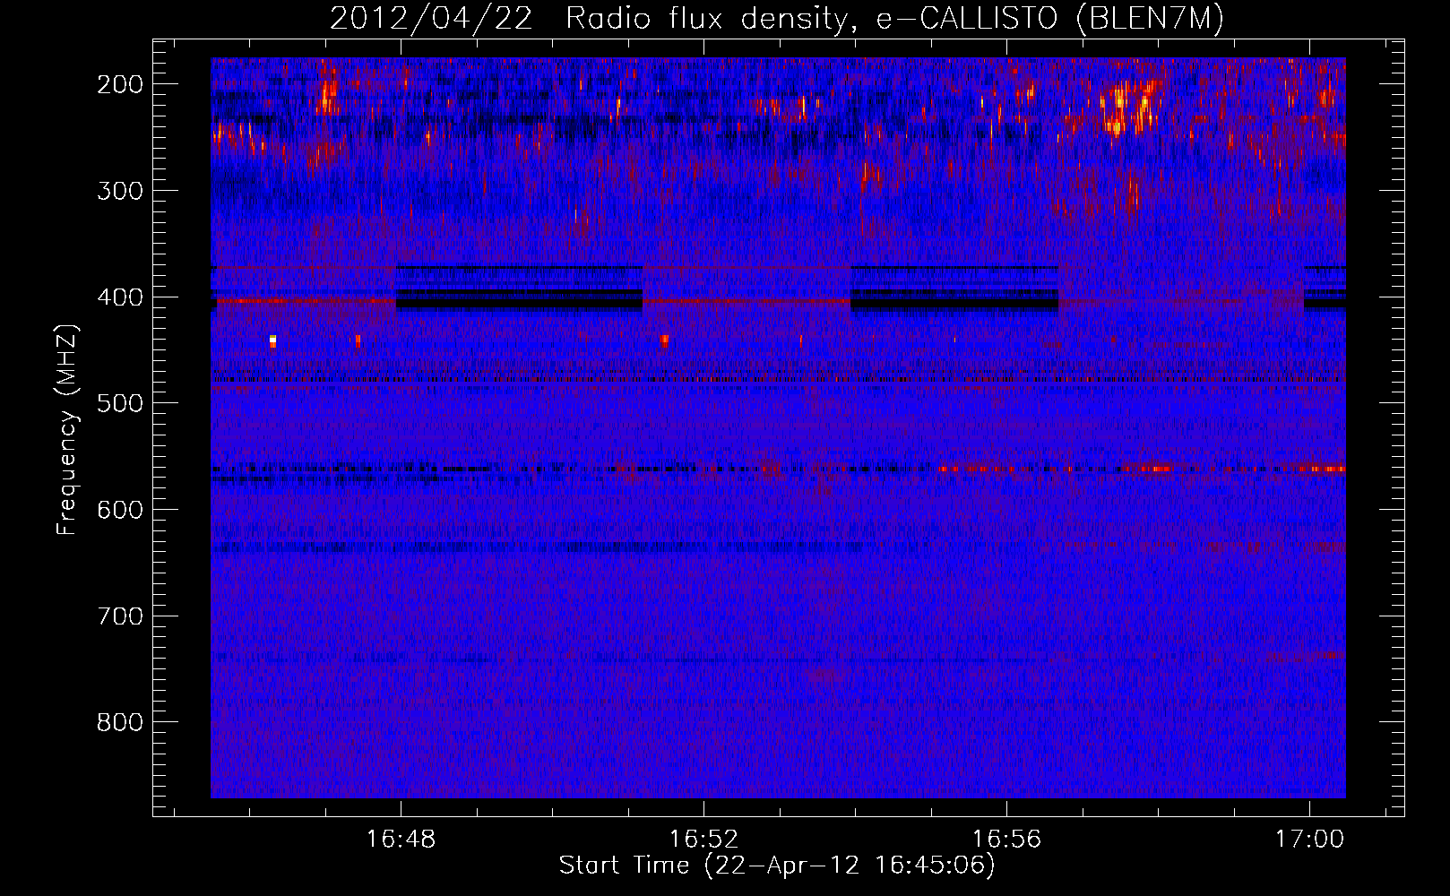Click the 16:48 time tick label
The width and height of the screenshot is (1450, 896).
point(401,840)
